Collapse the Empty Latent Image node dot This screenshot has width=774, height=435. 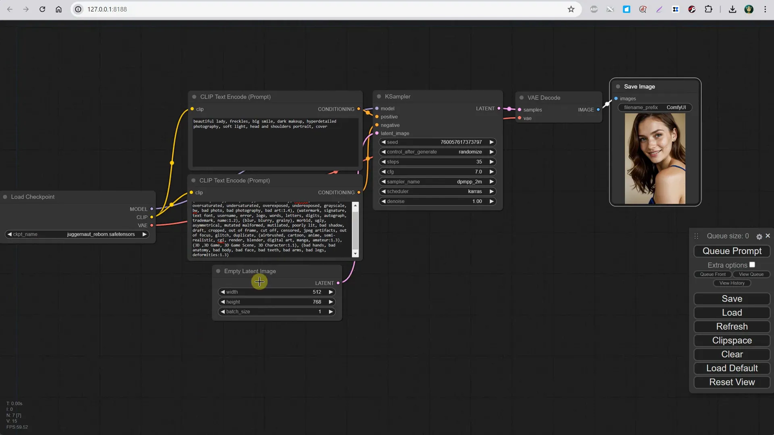click(x=218, y=271)
